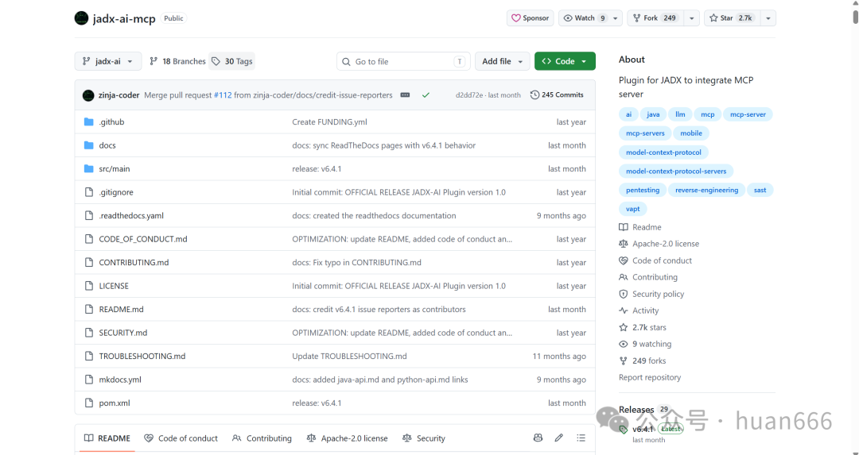The width and height of the screenshot is (859, 455).
Task: Open the README outline list icon
Action: 581,438
